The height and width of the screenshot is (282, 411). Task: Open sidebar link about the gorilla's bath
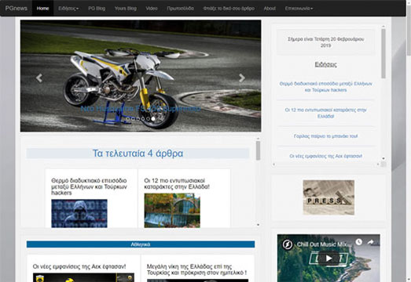coord(325,136)
